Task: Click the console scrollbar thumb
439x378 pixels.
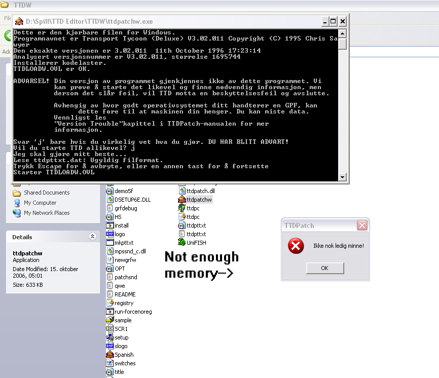Action: tap(342, 44)
